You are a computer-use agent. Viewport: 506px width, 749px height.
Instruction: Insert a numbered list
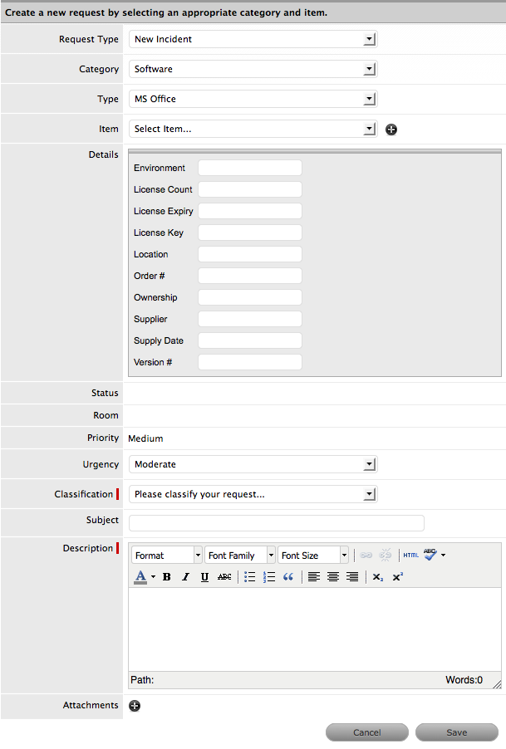click(269, 577)
